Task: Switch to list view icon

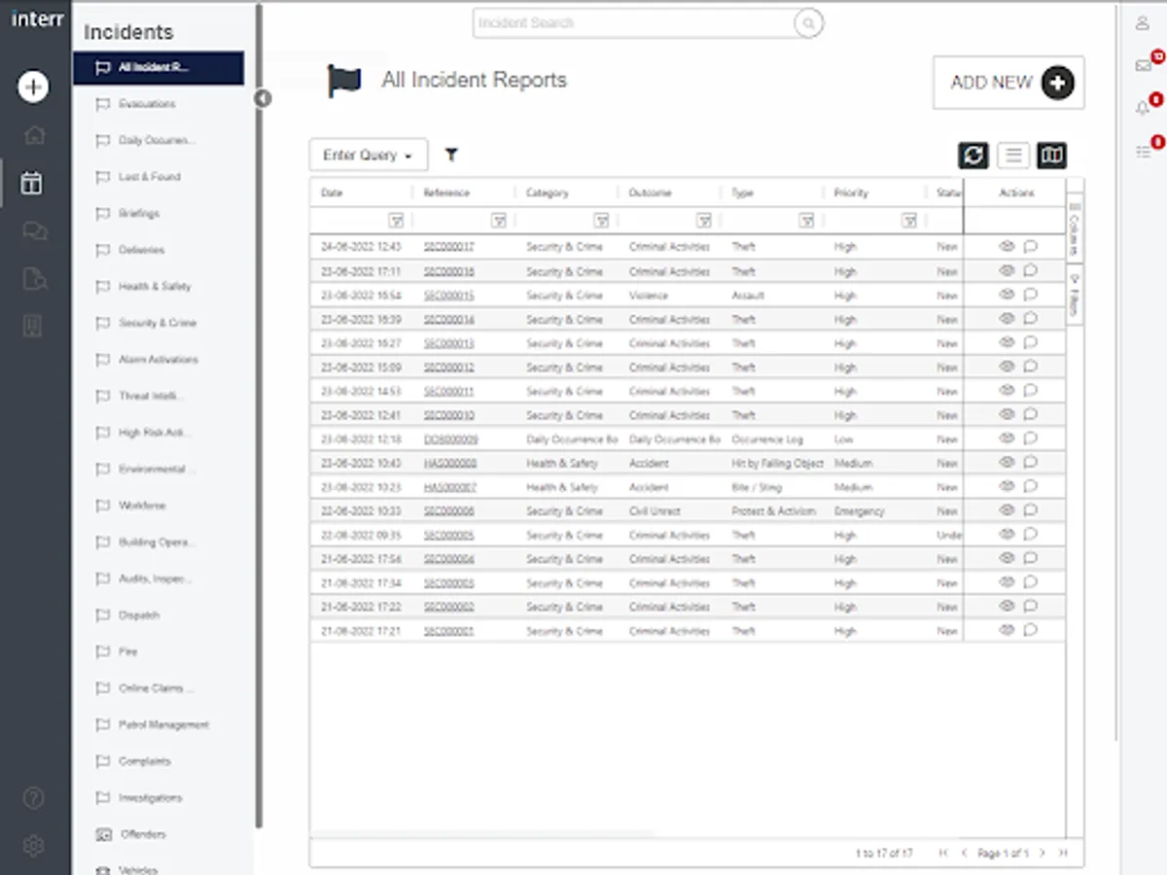Action: [x=1013, y=155]
